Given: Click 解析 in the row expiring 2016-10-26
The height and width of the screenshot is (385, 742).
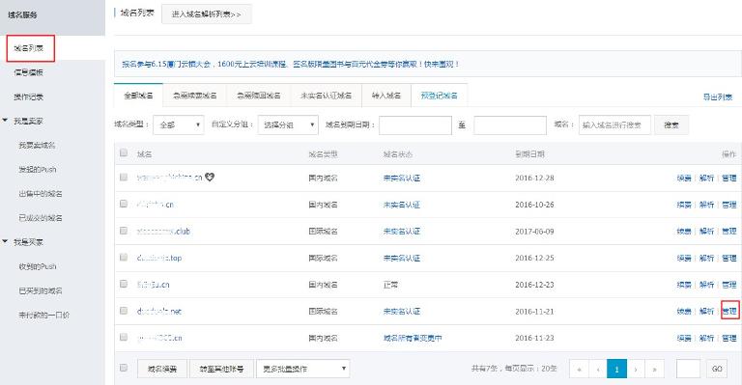Looking at the screenshot, I should [x=706, y=205].
